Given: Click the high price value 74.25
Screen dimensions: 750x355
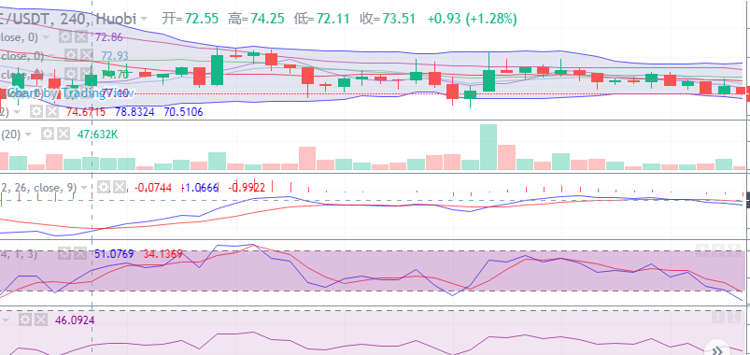Looking at the screenshot, I should click(x=267, y=19).
